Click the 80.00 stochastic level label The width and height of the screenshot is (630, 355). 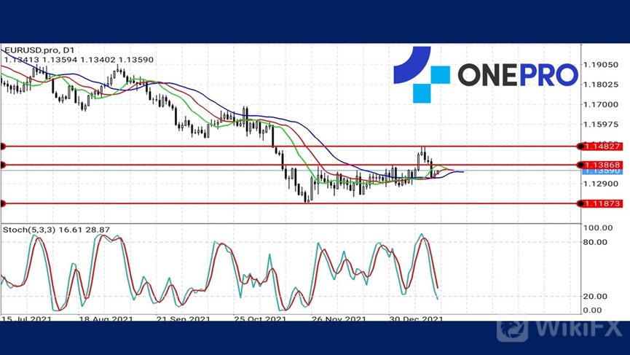[x=596, y=243]
